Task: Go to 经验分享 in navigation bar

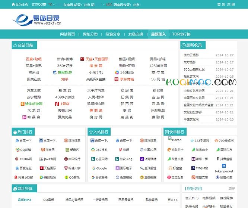Action: click(113, 34)
